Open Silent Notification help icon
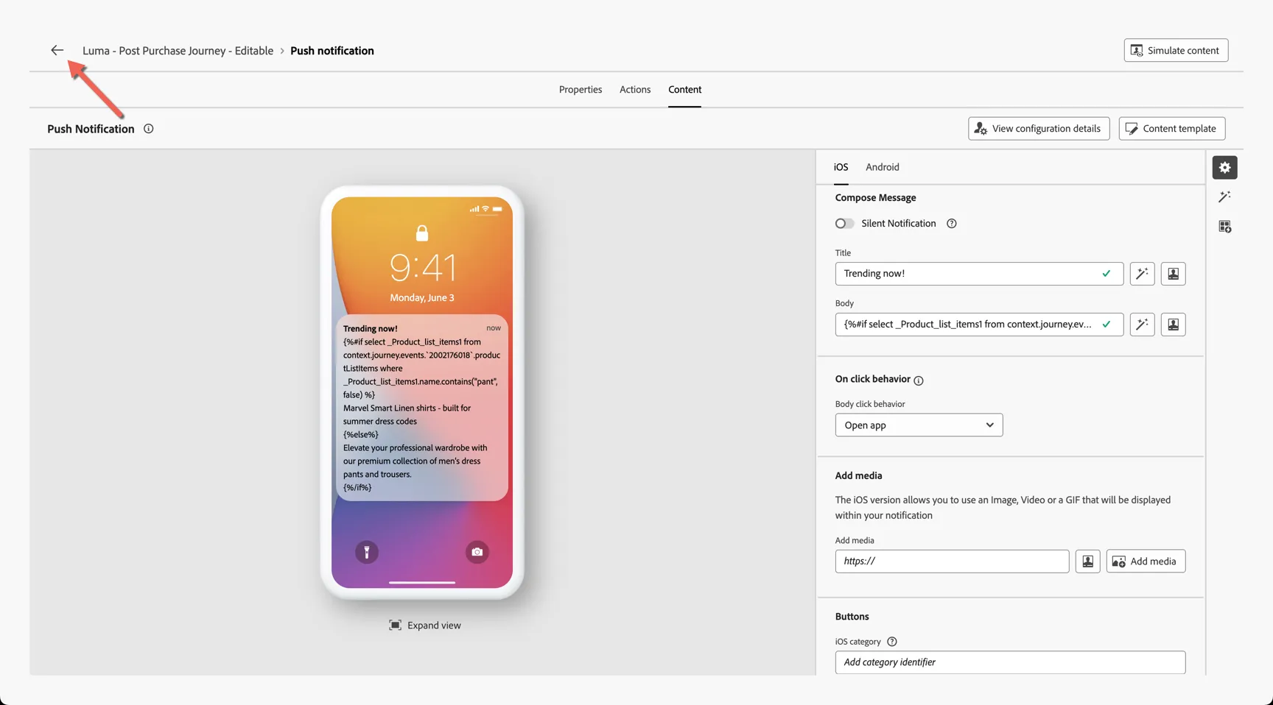 pos(951,224)
